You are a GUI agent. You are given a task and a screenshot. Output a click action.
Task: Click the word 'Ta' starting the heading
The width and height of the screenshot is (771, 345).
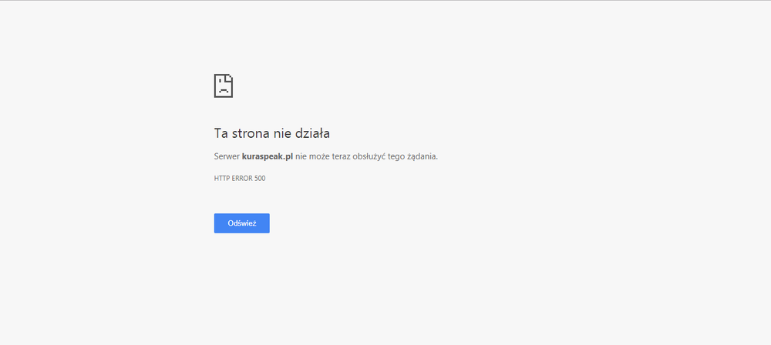tap(221, 133)
